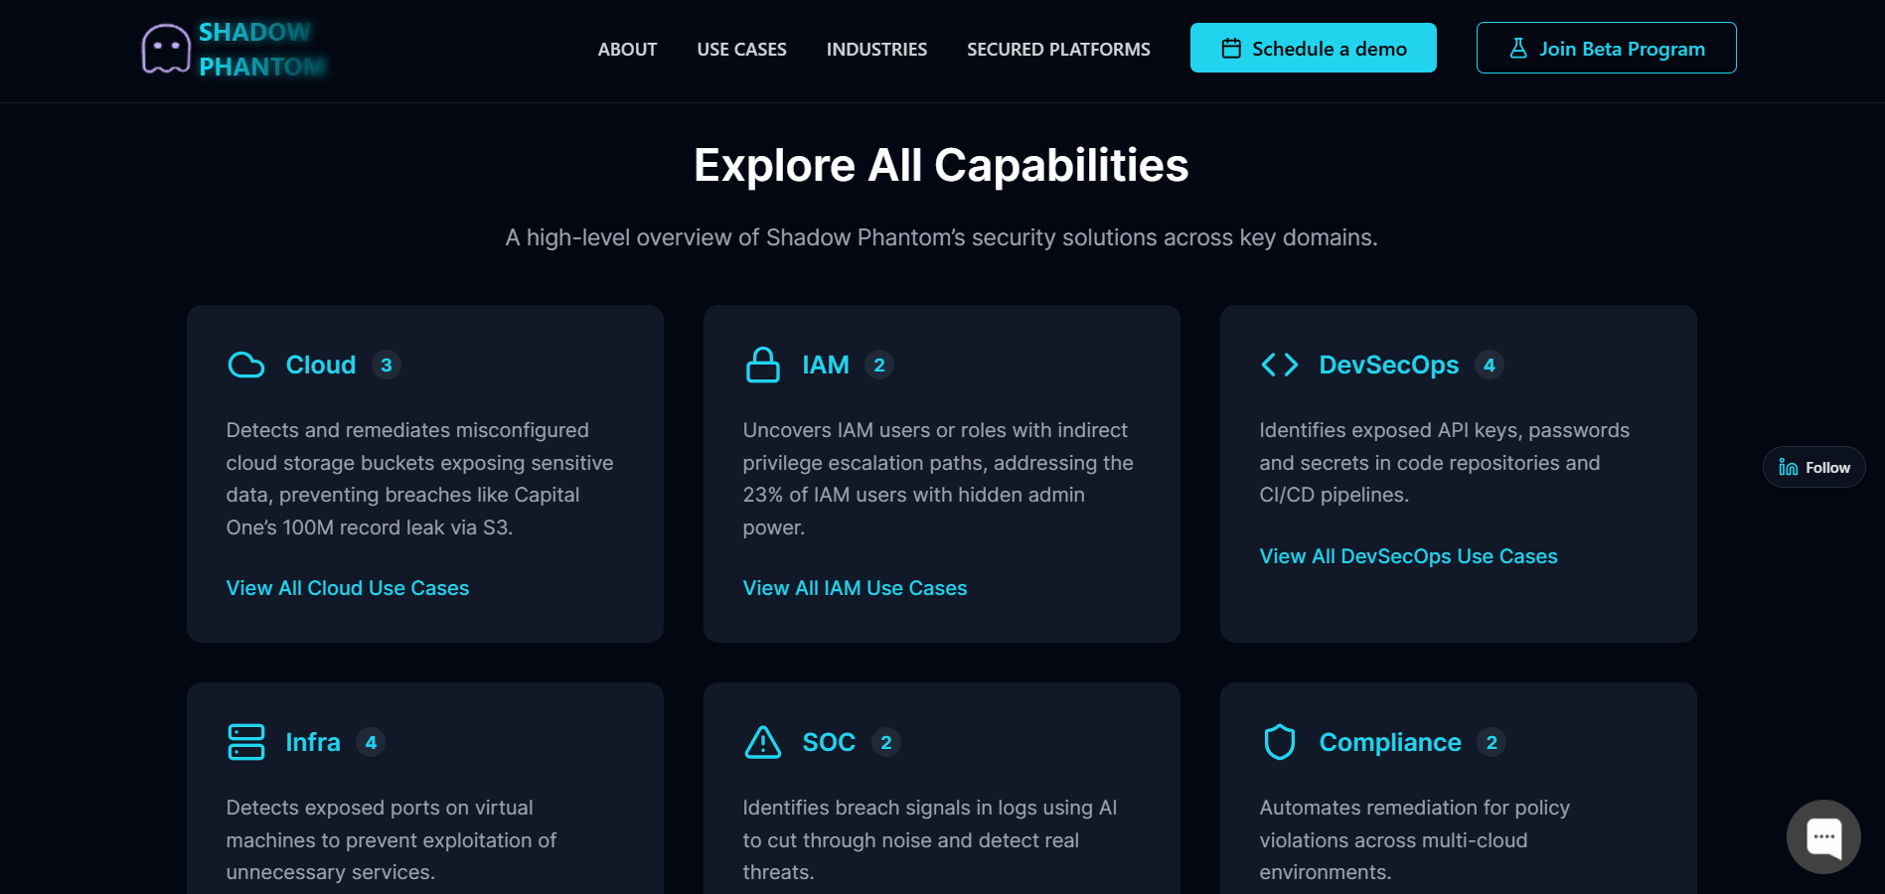This screenshot has width=1885, height=894.
Task: Open the INDUSTRIES navigation item
Action: (x=876, y=48)
